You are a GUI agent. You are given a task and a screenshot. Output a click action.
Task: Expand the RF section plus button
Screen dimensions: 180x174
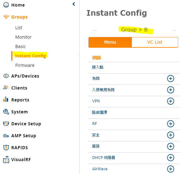tap(171, 124)
